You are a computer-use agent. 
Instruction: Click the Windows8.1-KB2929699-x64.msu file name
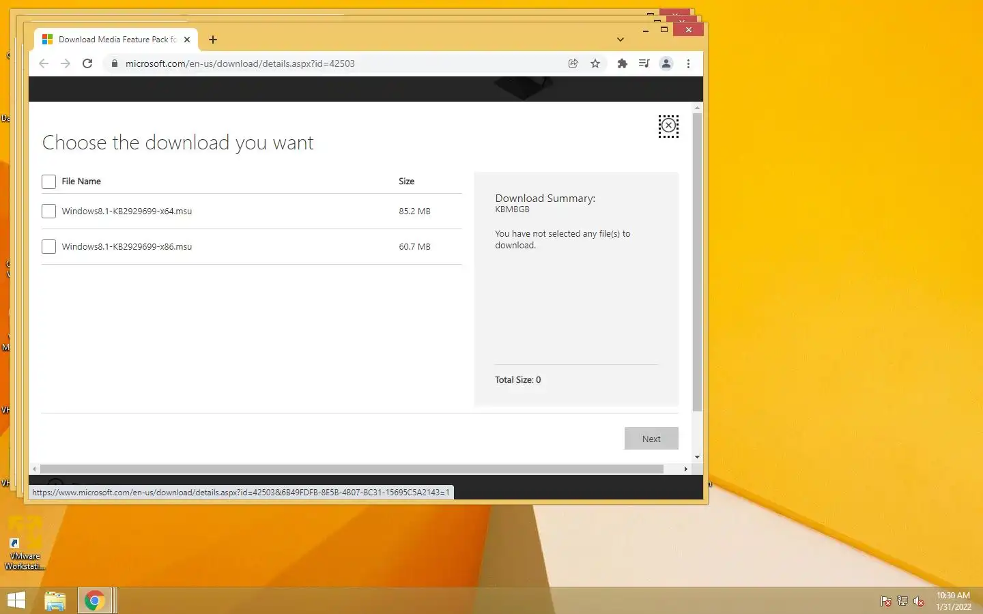(x=127, y=211)
